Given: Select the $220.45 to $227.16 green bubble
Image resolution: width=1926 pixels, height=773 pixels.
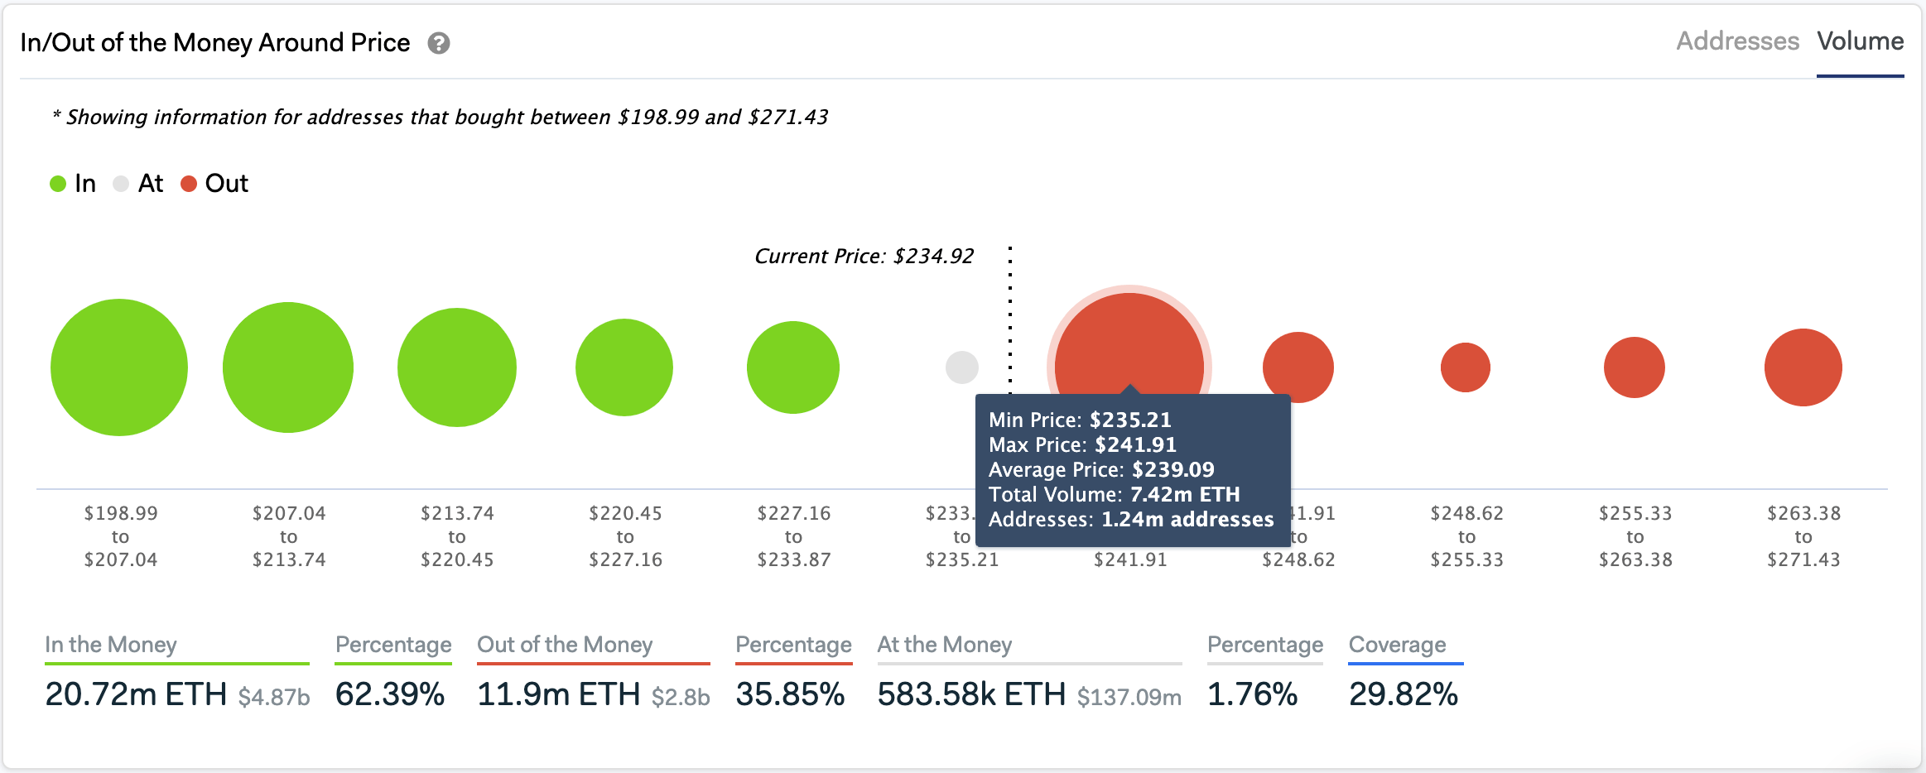Looking at the screenshot, I should click(624, 367).
